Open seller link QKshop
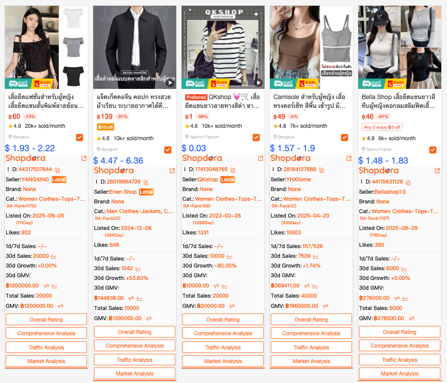This screenshot has height=383, width=447. point(208,180)
